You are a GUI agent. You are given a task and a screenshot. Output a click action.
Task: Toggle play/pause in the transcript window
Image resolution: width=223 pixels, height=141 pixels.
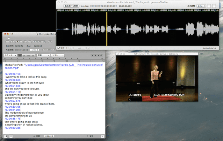pos(18,42)
